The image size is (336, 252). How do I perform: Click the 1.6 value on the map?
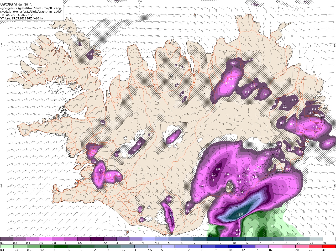click(x=227, y=174)
